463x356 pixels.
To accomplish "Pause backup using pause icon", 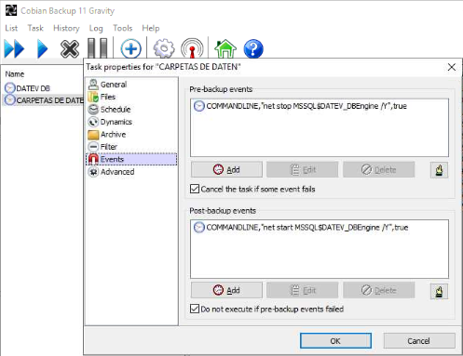I will coord(97,48).
